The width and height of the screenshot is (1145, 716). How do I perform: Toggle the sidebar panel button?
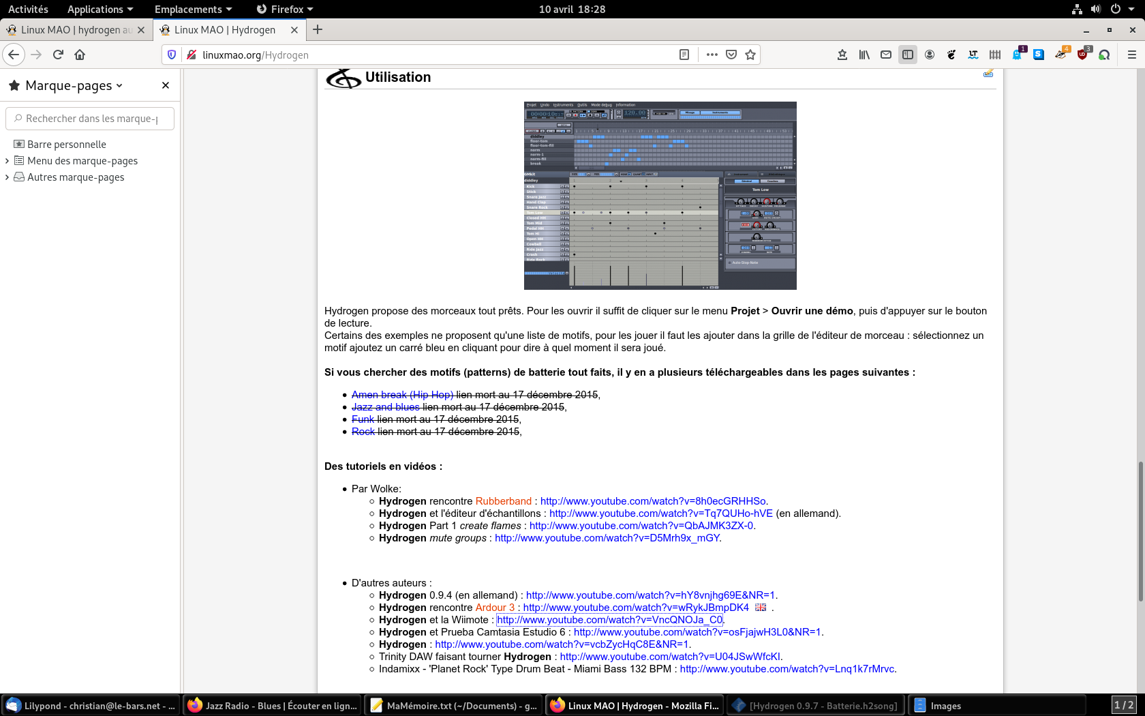(908, 55)
